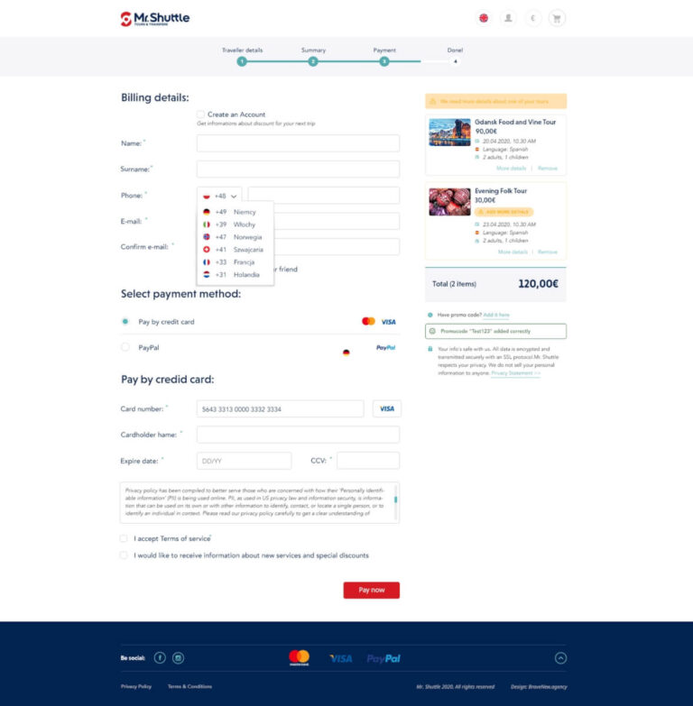Open the +48 phone country code dropdown
The width and height of the screenshot is (693, 706).
(x=219, y=196)
